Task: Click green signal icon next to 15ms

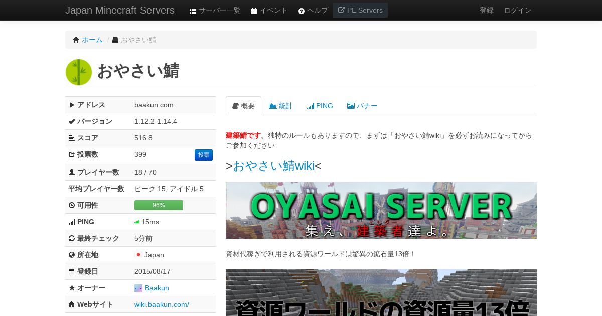Action: coord(137,222)
